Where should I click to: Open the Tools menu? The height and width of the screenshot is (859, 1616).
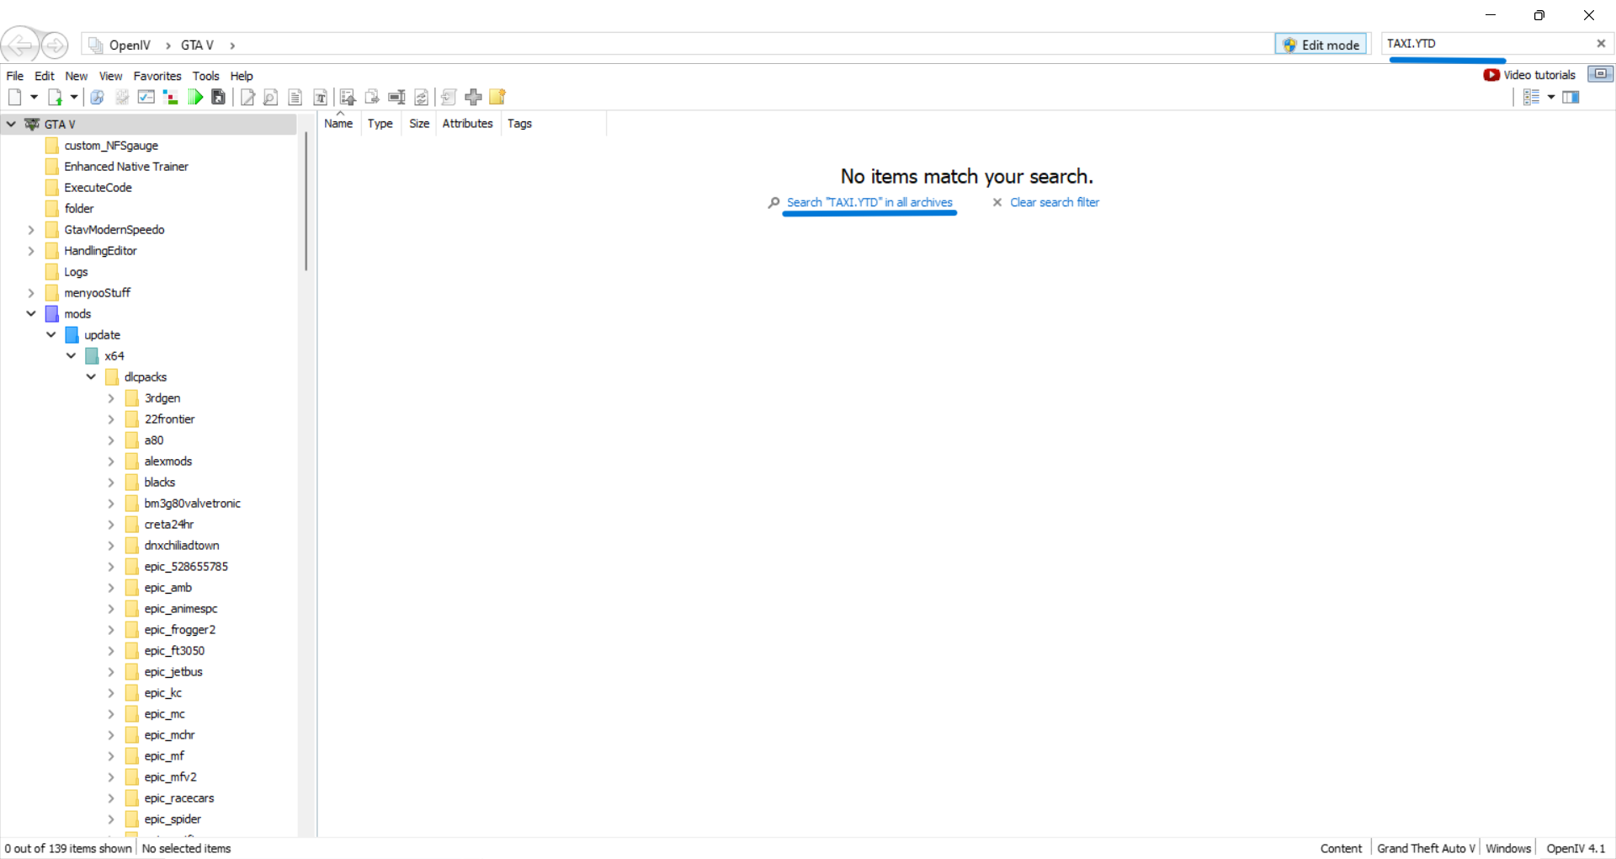coord(205,76)
